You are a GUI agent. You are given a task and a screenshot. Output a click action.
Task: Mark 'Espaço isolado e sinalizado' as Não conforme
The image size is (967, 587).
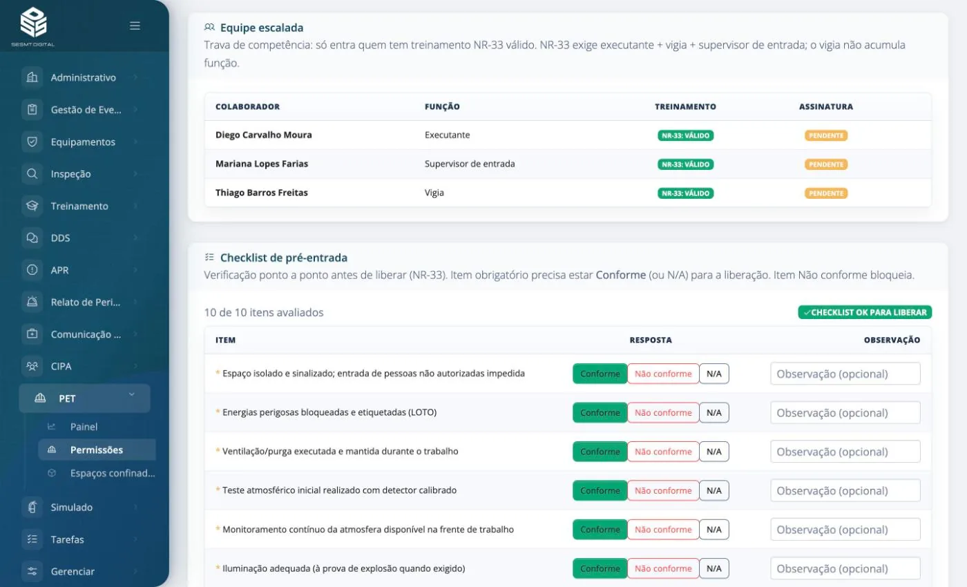pos(663,374)
